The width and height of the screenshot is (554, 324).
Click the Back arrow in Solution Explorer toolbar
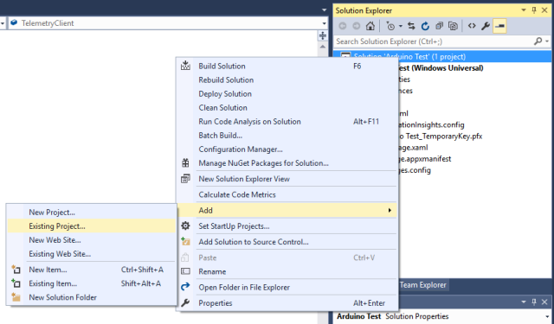(343, 26)
